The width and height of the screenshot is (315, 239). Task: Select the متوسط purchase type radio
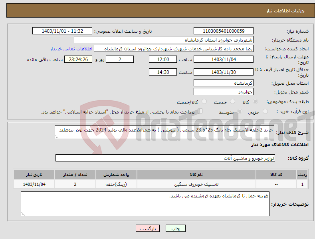[240, 111]
